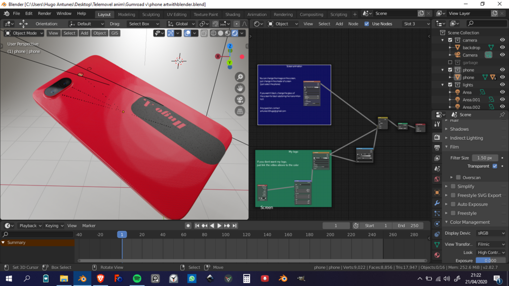Toggle the Use Nodes checkbox
Viewport: 509px width, 286px height.
(x=367, y=24)
